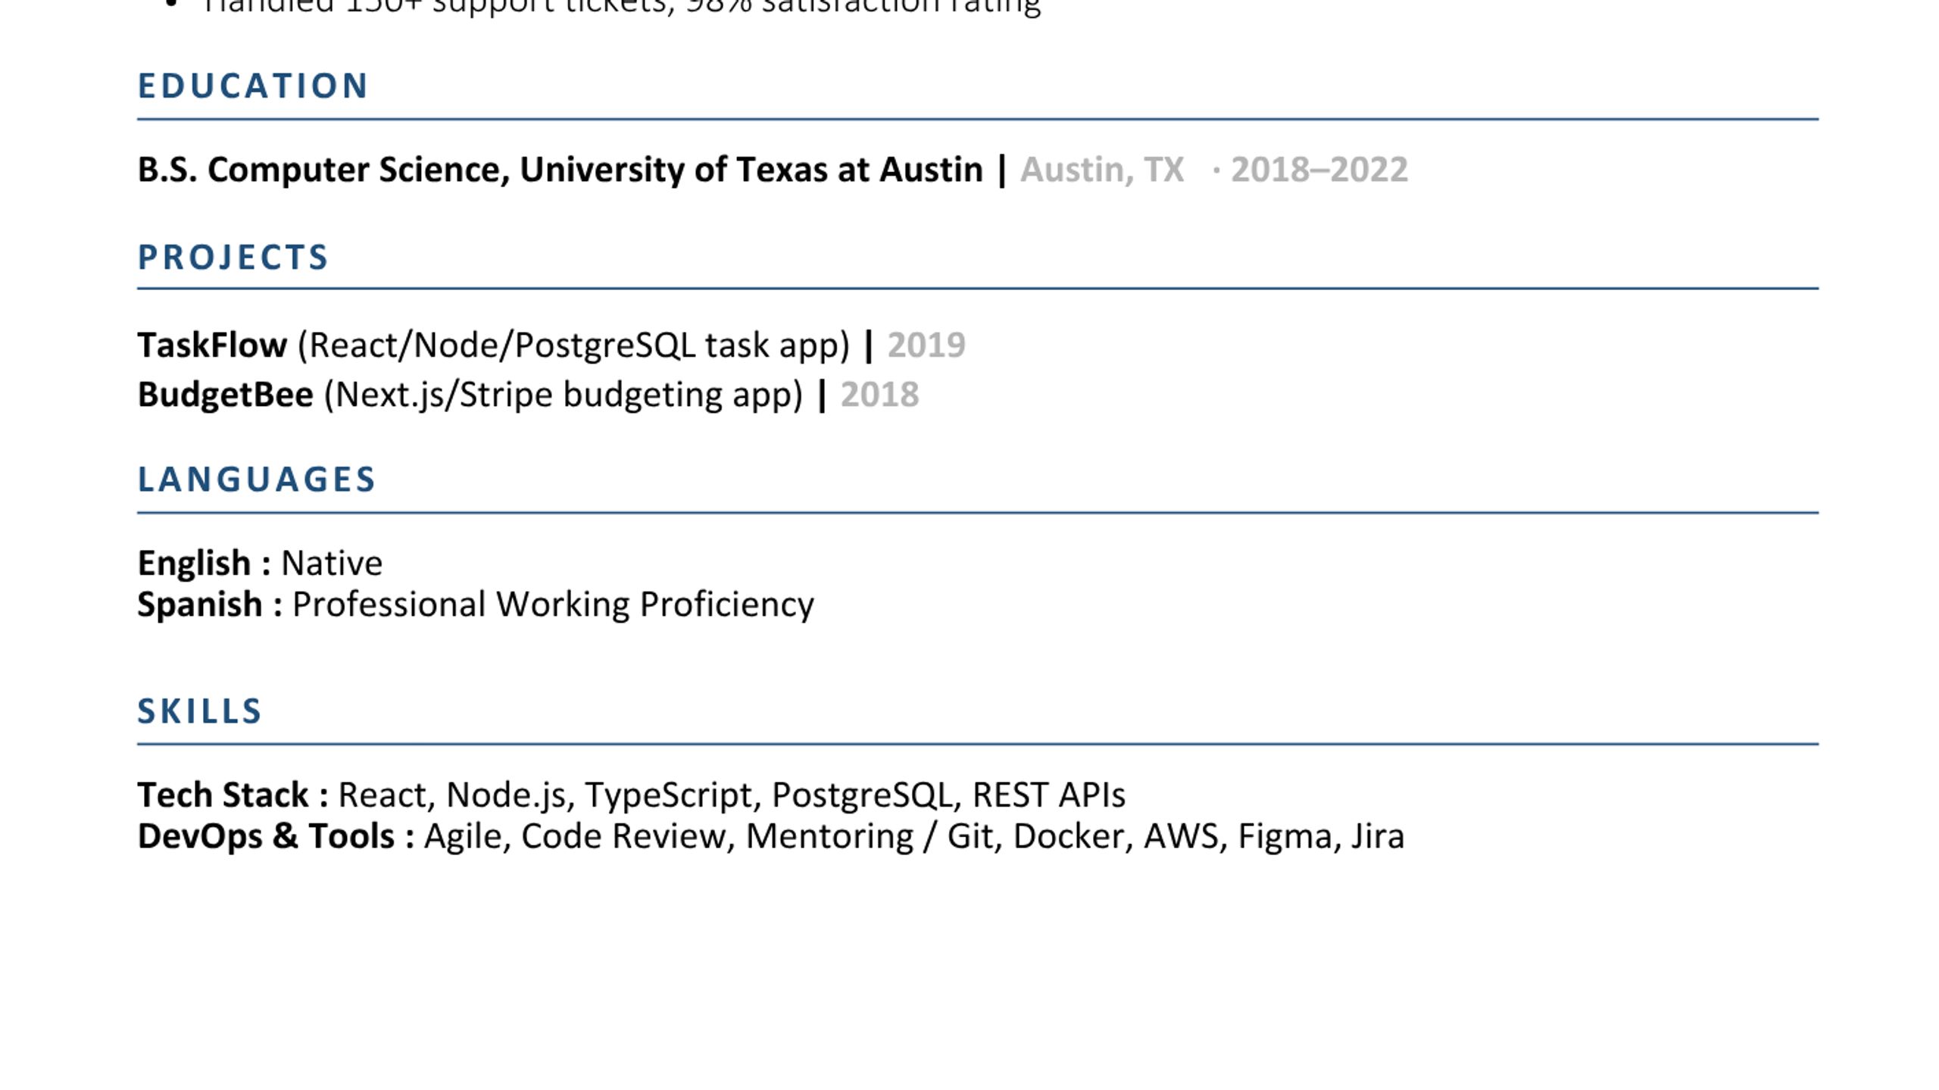Click the EDUCATION section heading
This screenshot has height=1090, width=1939.
coord(252,86)
